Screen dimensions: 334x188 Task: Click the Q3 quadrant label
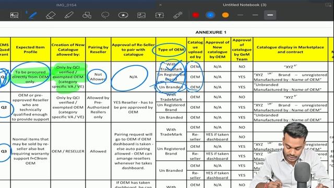[4, 151]
